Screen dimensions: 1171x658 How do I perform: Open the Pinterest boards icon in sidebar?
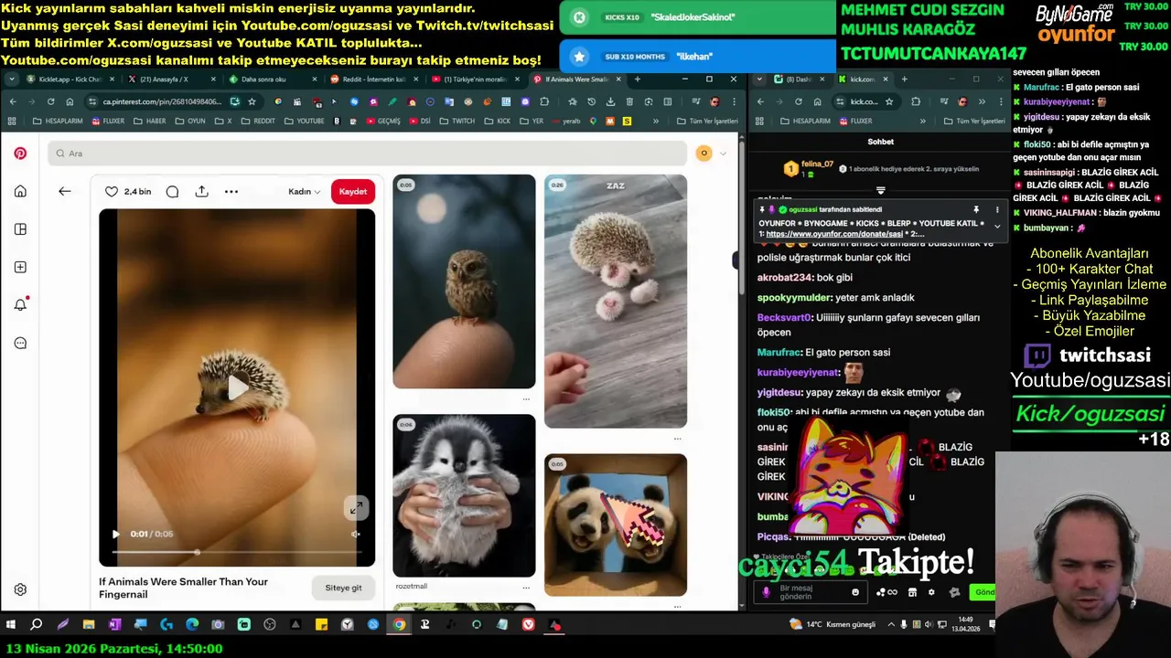point(20,229)
